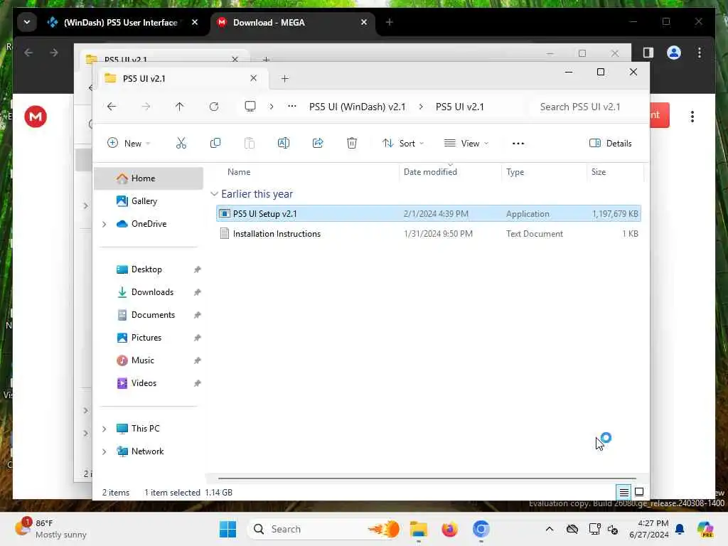This screenshot has width=728, height=546.
Task: Sort by the Name column header
Action: (x=239, y=172)
